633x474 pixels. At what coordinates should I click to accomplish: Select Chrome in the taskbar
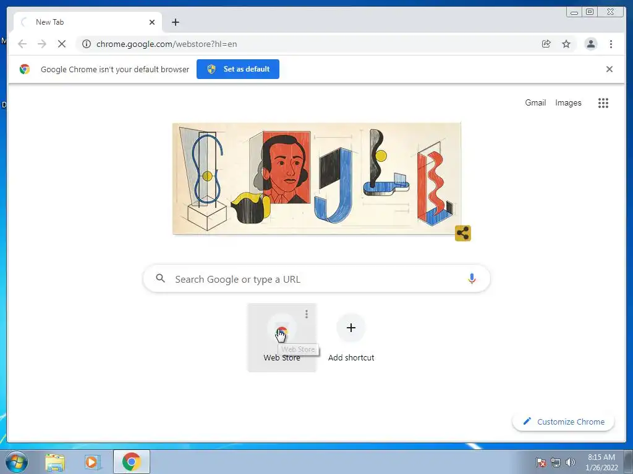[132, 462]
